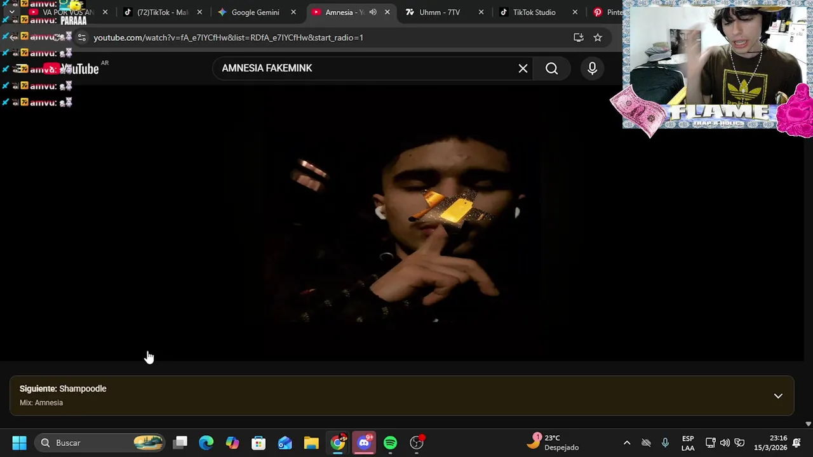Close the Amnesia YouTube tab
This screenshot has width=813, height=457.
point(387,12)
